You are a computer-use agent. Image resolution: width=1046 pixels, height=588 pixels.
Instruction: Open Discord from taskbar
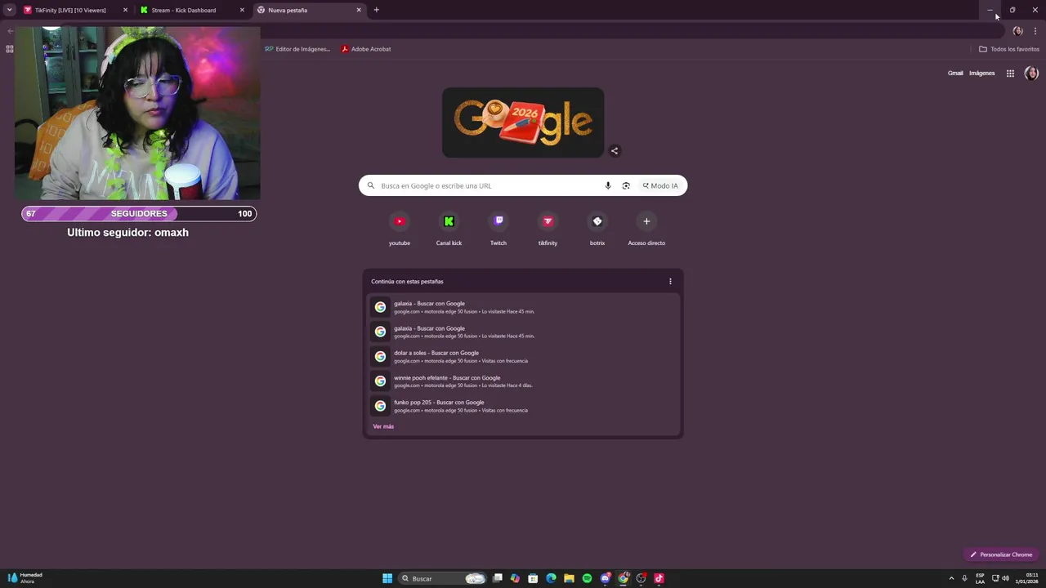pos(606,578)
